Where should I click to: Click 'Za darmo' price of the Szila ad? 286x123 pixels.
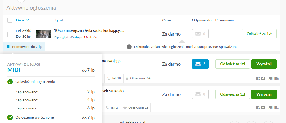tap(171, 34)
